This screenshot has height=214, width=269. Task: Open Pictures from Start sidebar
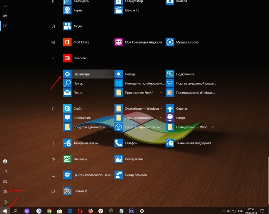[x=5, y=182]
